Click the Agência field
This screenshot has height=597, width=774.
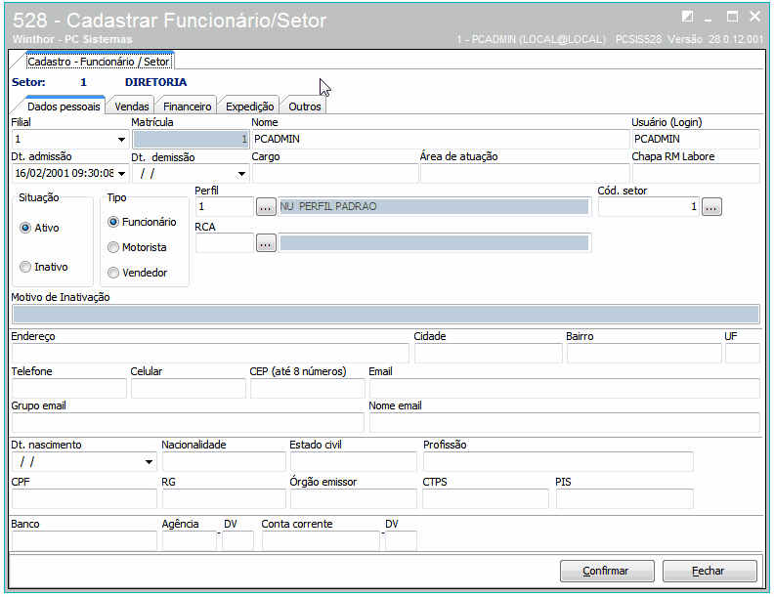[x=190, y=541]
